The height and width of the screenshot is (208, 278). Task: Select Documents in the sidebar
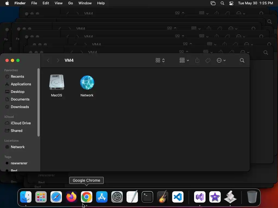point(20,99)
